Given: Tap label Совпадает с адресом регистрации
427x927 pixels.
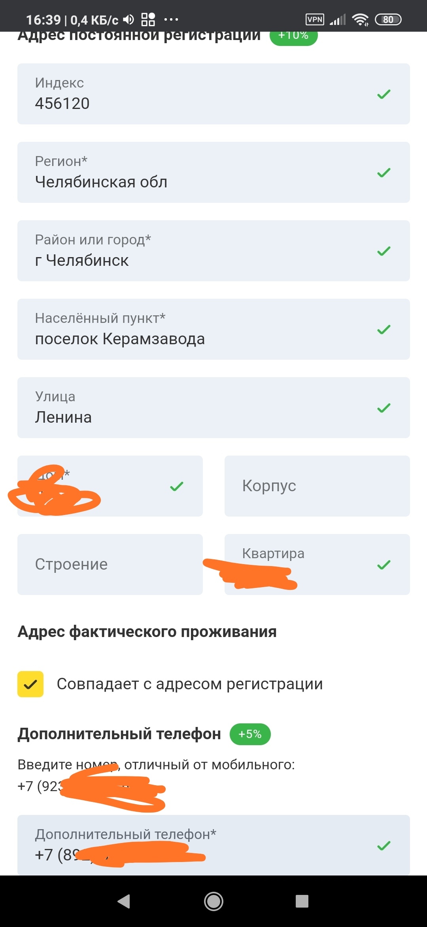Looking at the screenshot, I should tap(190, 684).
